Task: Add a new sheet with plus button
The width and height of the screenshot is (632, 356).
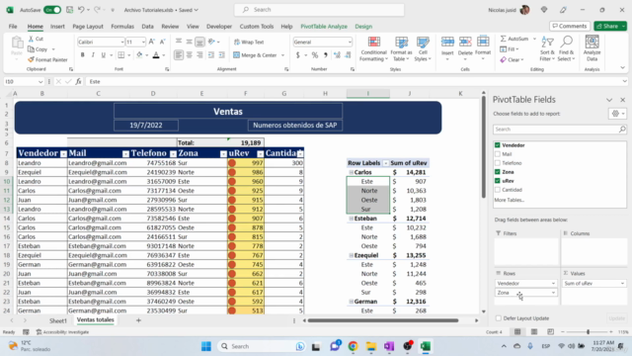Action: point(138,320)
